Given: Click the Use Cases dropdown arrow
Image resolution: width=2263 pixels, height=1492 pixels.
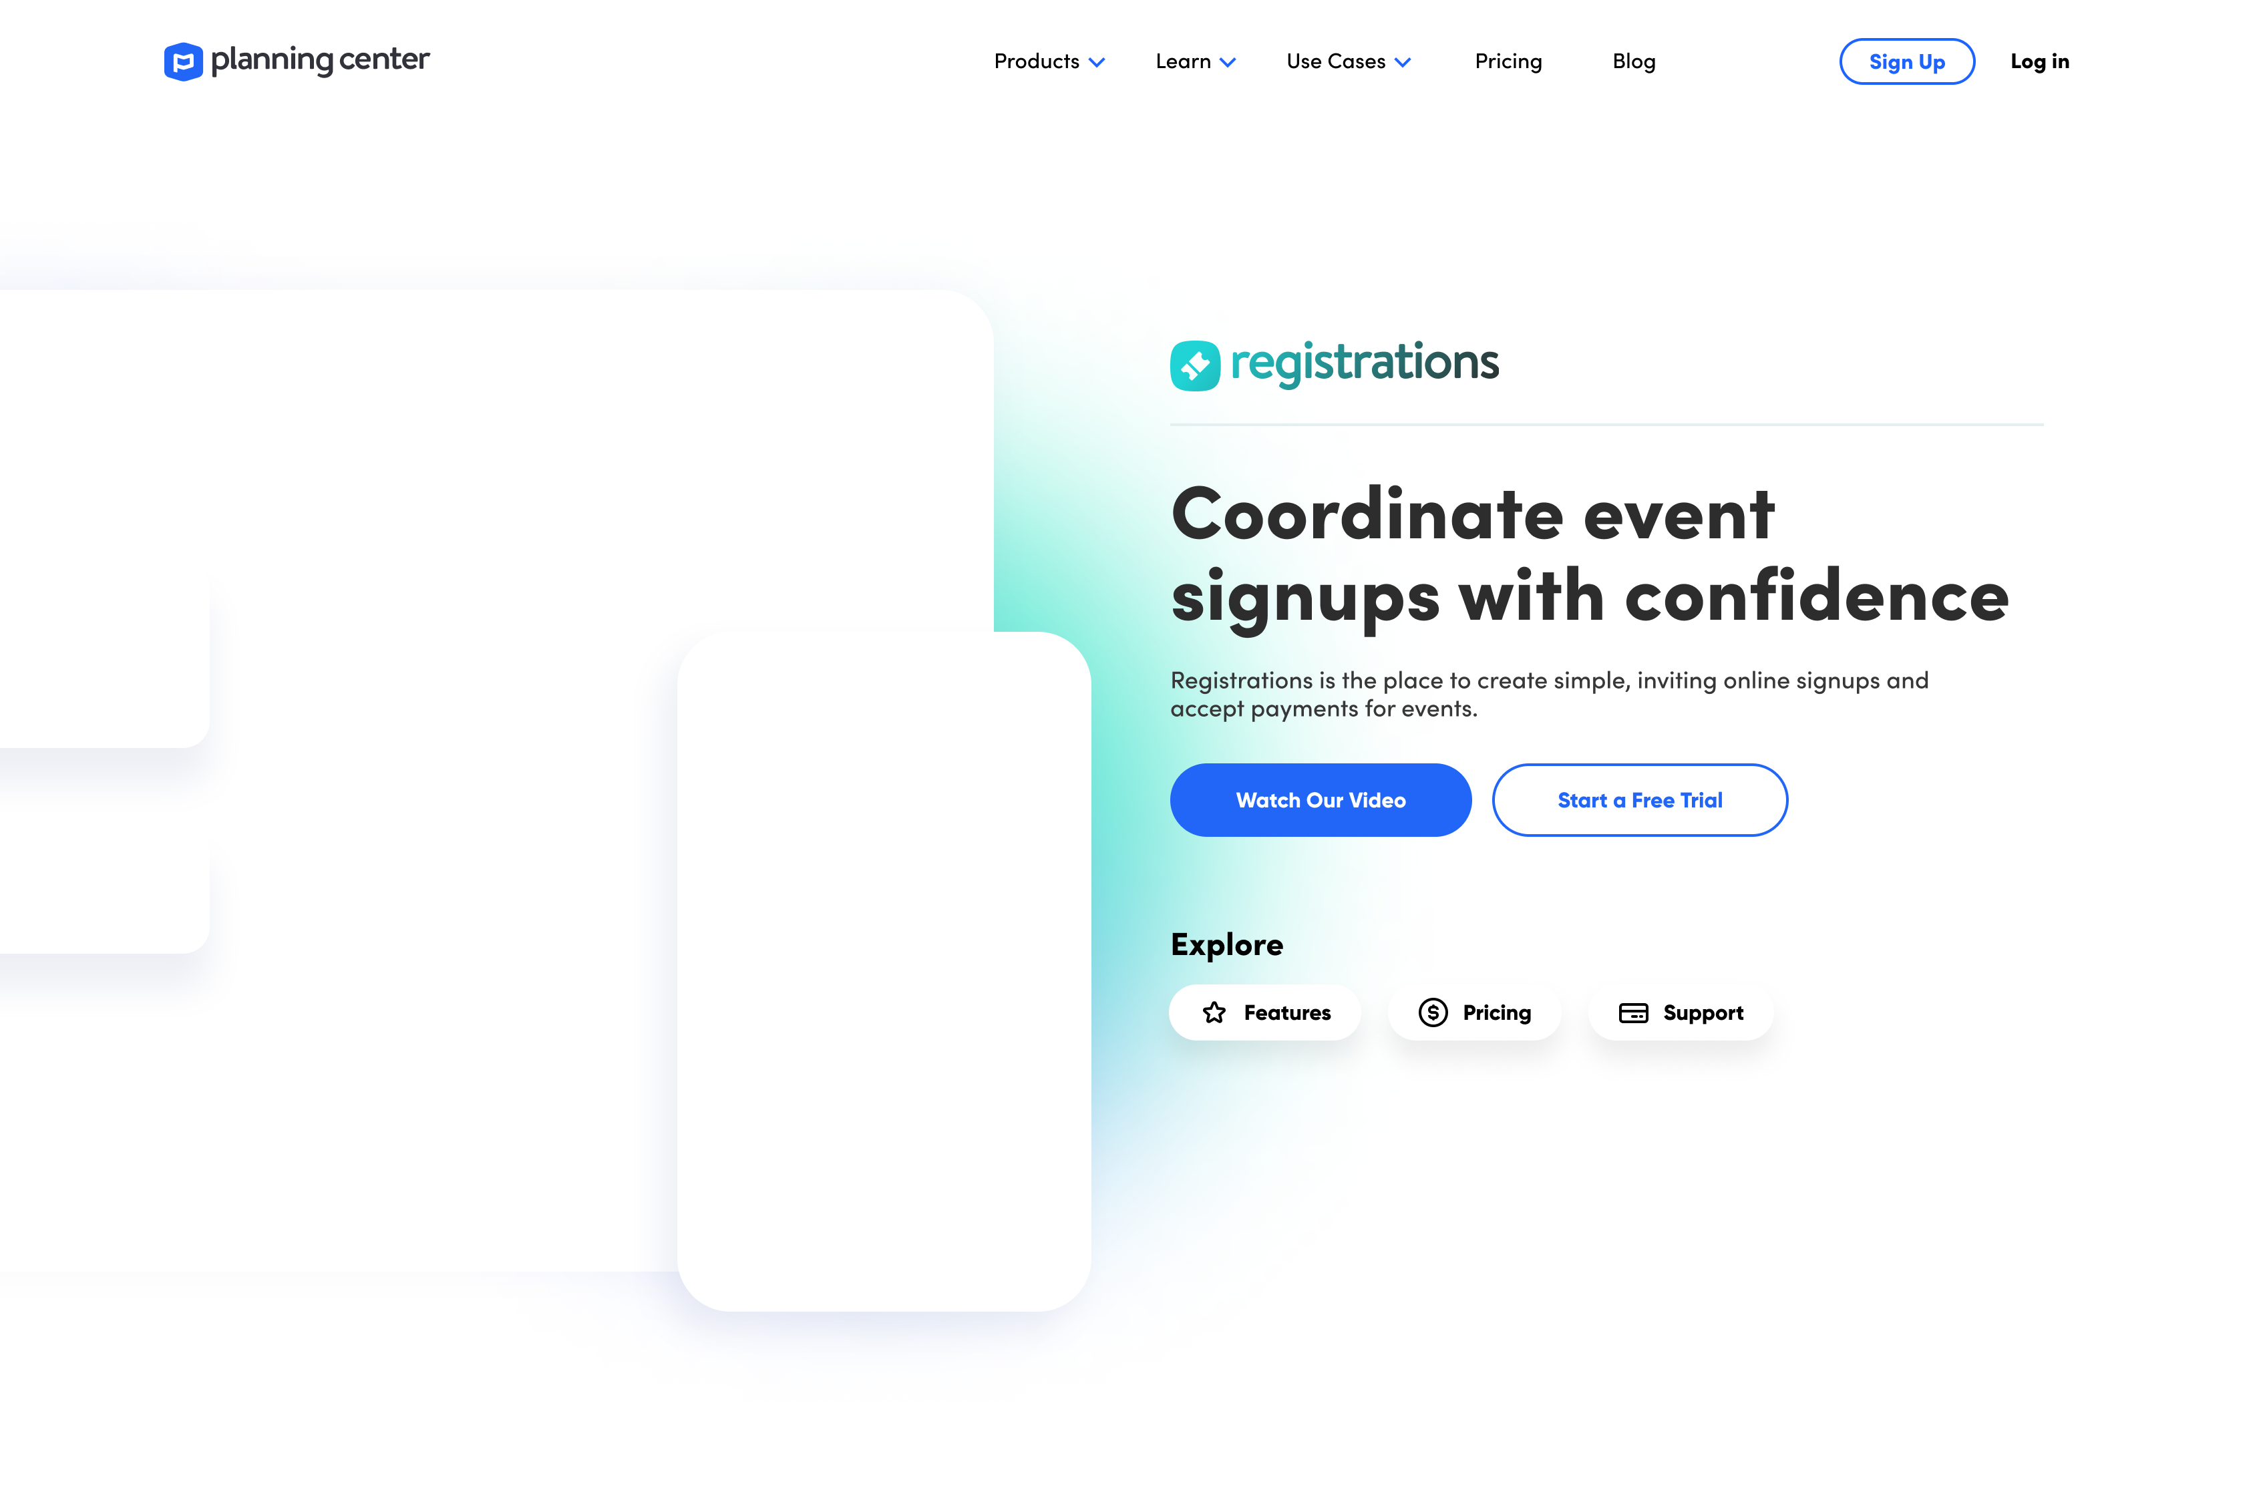Looking at the screenshot, I should point(1405,61).
